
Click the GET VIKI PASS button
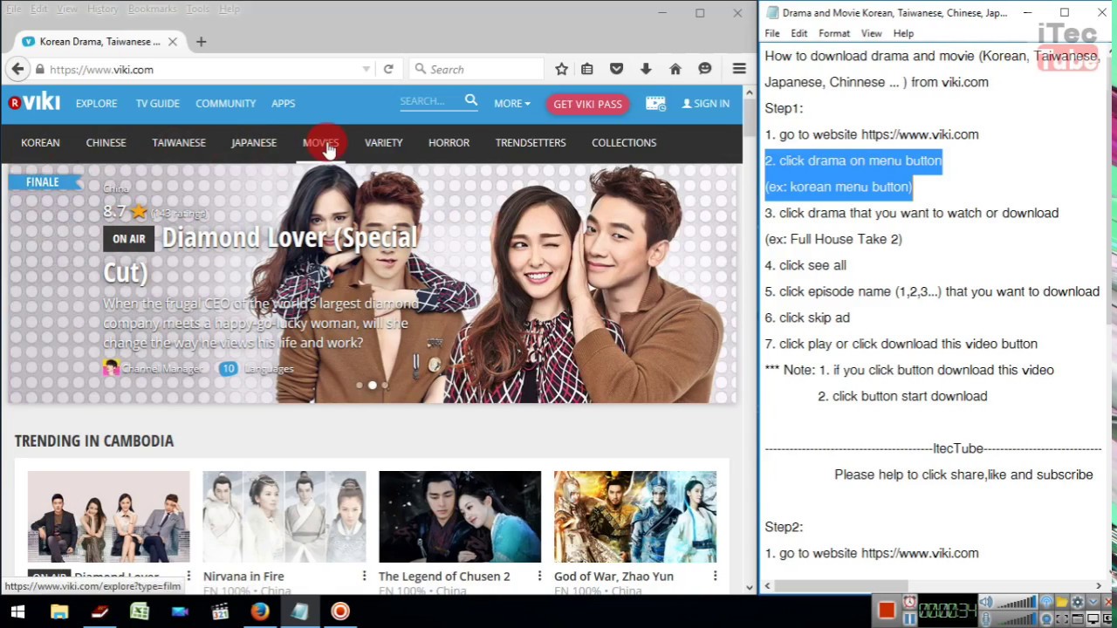tap(587, 104)
